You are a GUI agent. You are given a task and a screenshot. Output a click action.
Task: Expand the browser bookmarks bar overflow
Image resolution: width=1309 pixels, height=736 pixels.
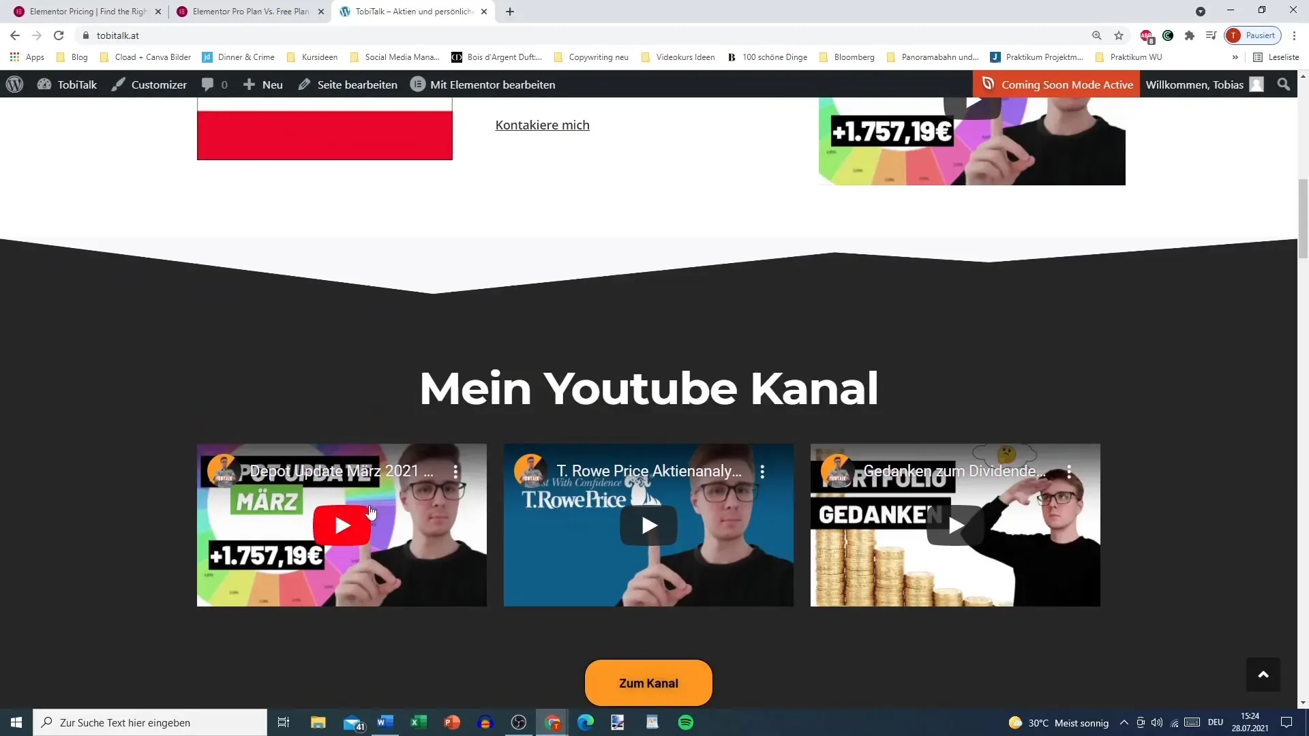tap(1236, 57)
